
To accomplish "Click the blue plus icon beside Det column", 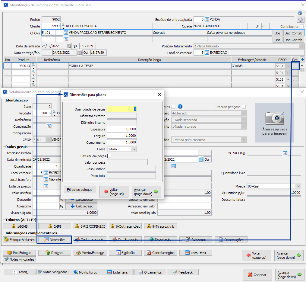I will (302, 60).
